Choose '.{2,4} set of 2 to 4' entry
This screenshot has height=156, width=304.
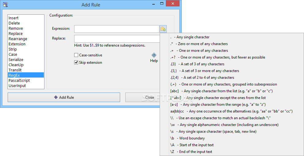coord(232,78)
